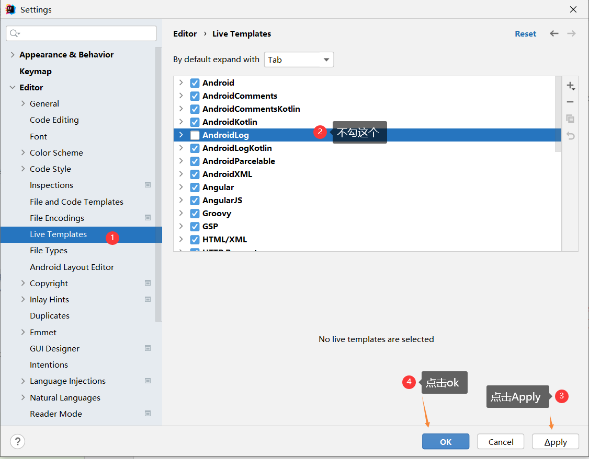The width and height of the screenshot is (589, 459).
Task: Toggle the HTML/XML checkbox
Action: point(195,240)
